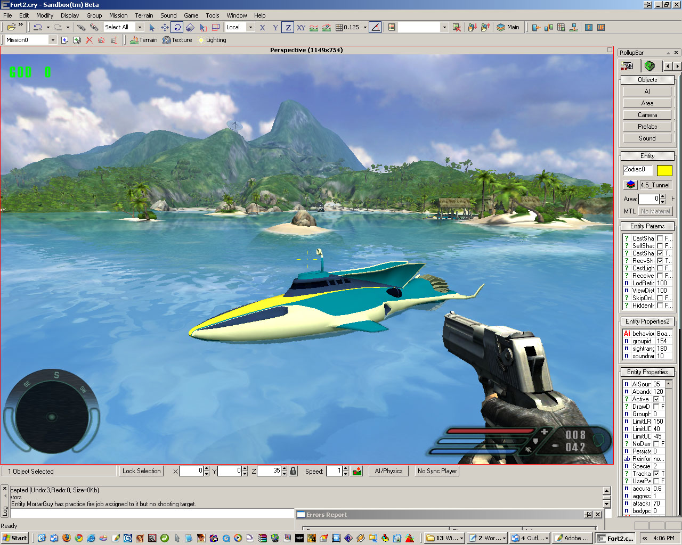Click the new mission icon beside Mission0
The height and width of the screenshot is (545, 682).
pyautogui.click(x=64, y=40)
